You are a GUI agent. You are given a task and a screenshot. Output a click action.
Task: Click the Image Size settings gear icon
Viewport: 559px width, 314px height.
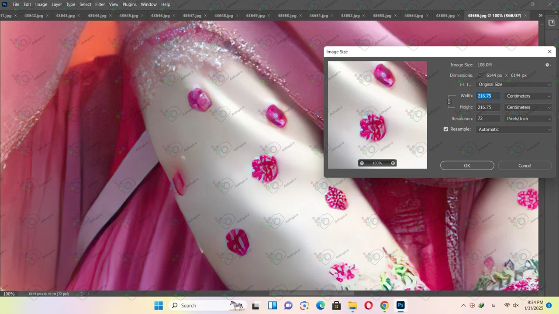click(x=548, y=65)
